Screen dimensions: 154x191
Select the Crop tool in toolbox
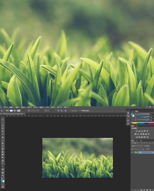3,131
